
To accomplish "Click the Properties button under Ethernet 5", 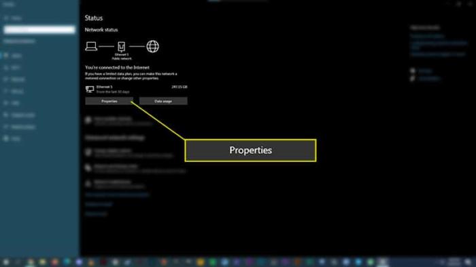I will (109, 101).
